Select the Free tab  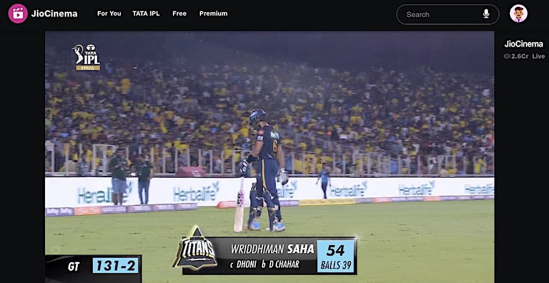pos(180,14)
